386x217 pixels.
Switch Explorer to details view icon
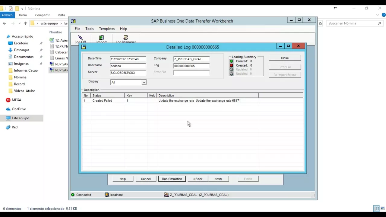tap(376, 208)
